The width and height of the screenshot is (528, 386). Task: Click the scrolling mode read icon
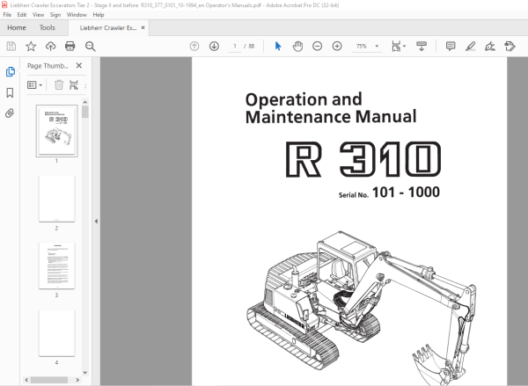[x=422, y=46]
